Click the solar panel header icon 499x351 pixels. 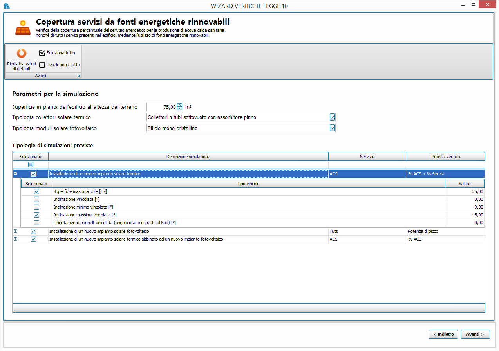[23, 28]
